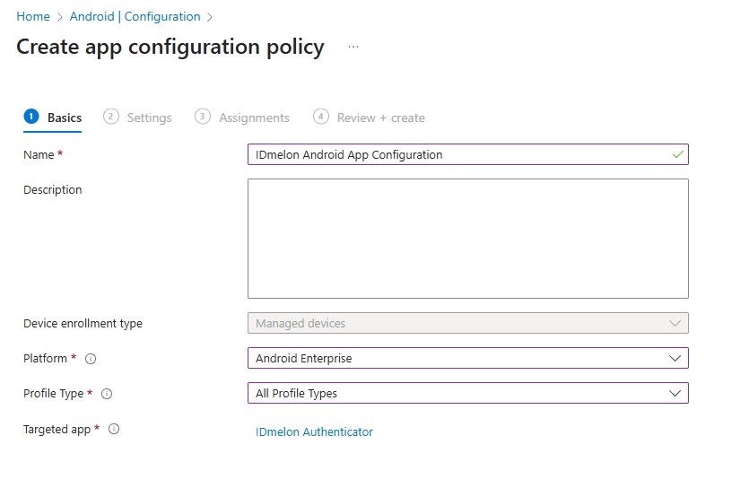Open the Android | Configuration breadcrumb link
This screenshot has height=488, width=749.
tap(135, 17)
